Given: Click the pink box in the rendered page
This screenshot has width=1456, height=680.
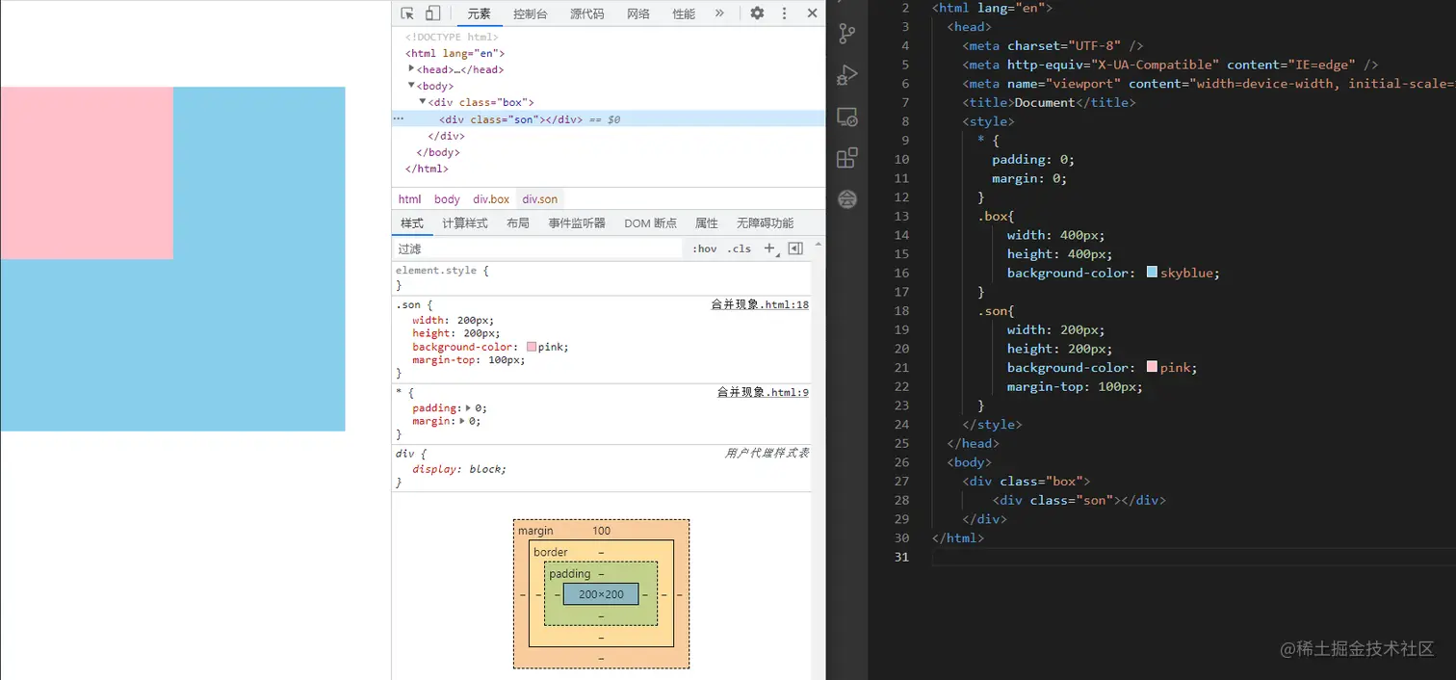Looking at the screenshot, I should [87, 173].
